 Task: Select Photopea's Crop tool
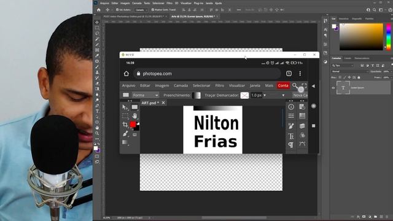pos(125,125)
